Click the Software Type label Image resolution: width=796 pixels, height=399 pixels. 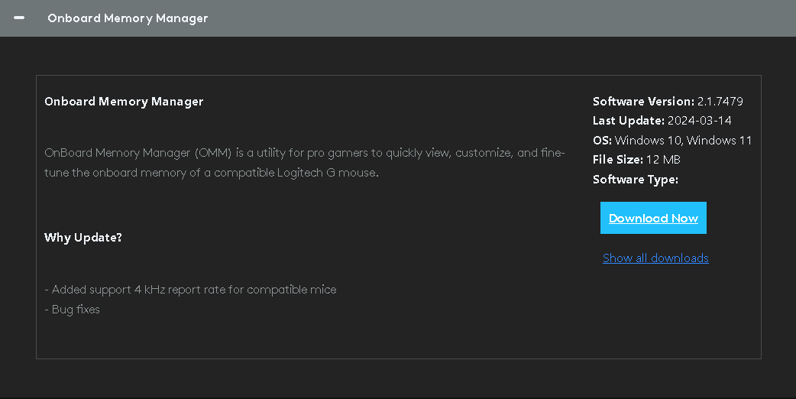pos(635,179)
